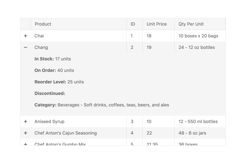Click the In Stock detail line

[x=53, y=59]
